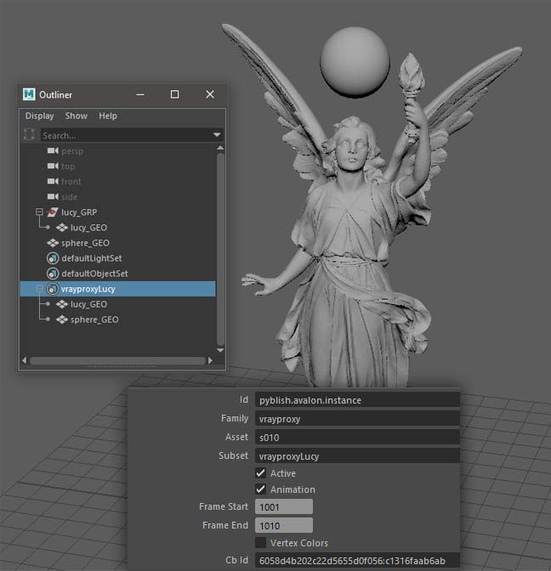Minimize the Outliner window
Screen dimensions: 551x571
pos(140,94)
